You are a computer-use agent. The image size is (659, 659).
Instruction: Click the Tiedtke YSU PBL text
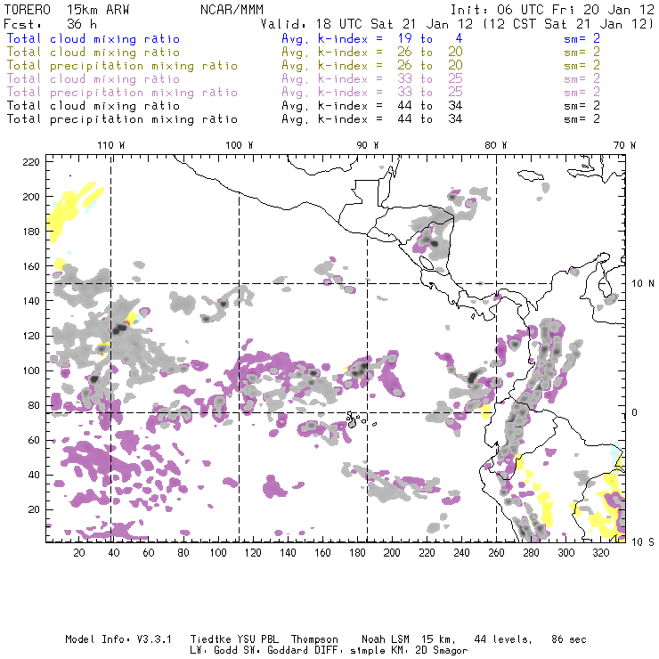click(x=234, y=639)
